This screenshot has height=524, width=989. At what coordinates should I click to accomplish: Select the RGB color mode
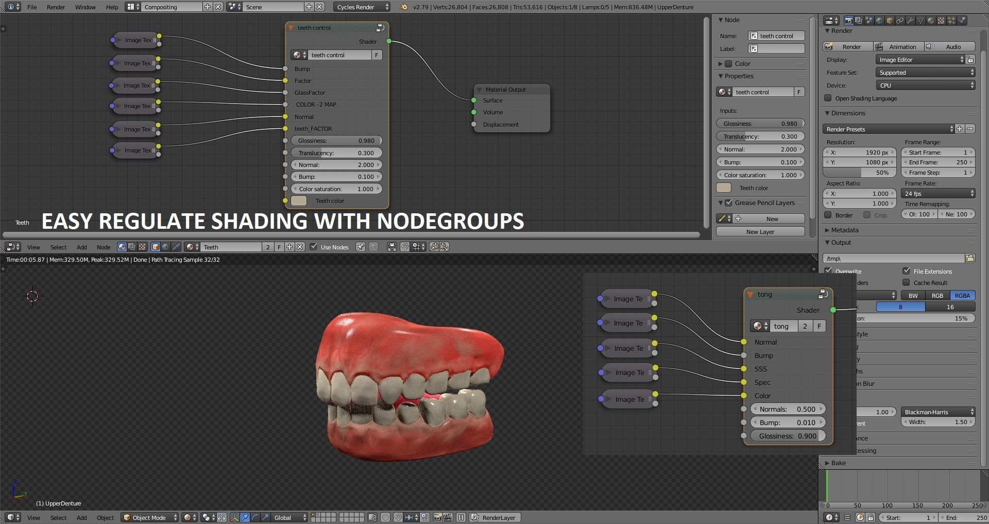(937, 295)
